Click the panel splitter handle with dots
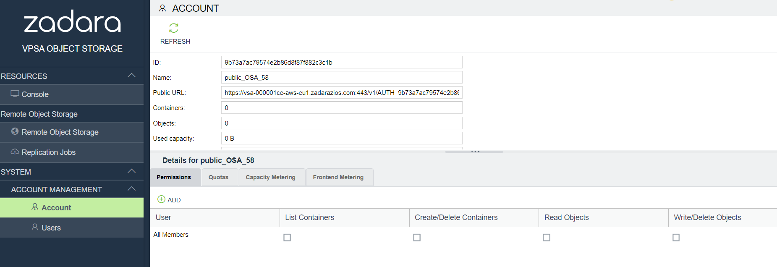Viewport: 777px width, 267px height. point(474,151)
